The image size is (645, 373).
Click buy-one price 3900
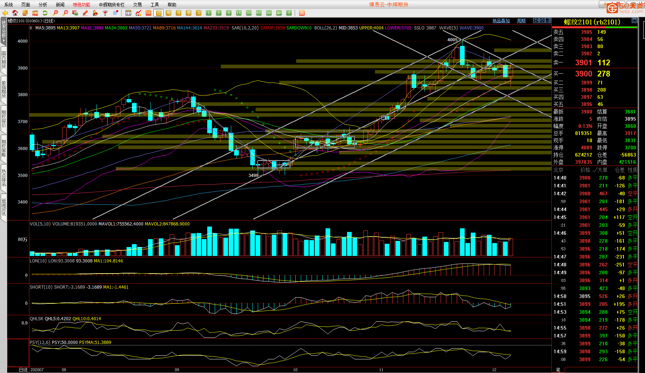[584, 74]
